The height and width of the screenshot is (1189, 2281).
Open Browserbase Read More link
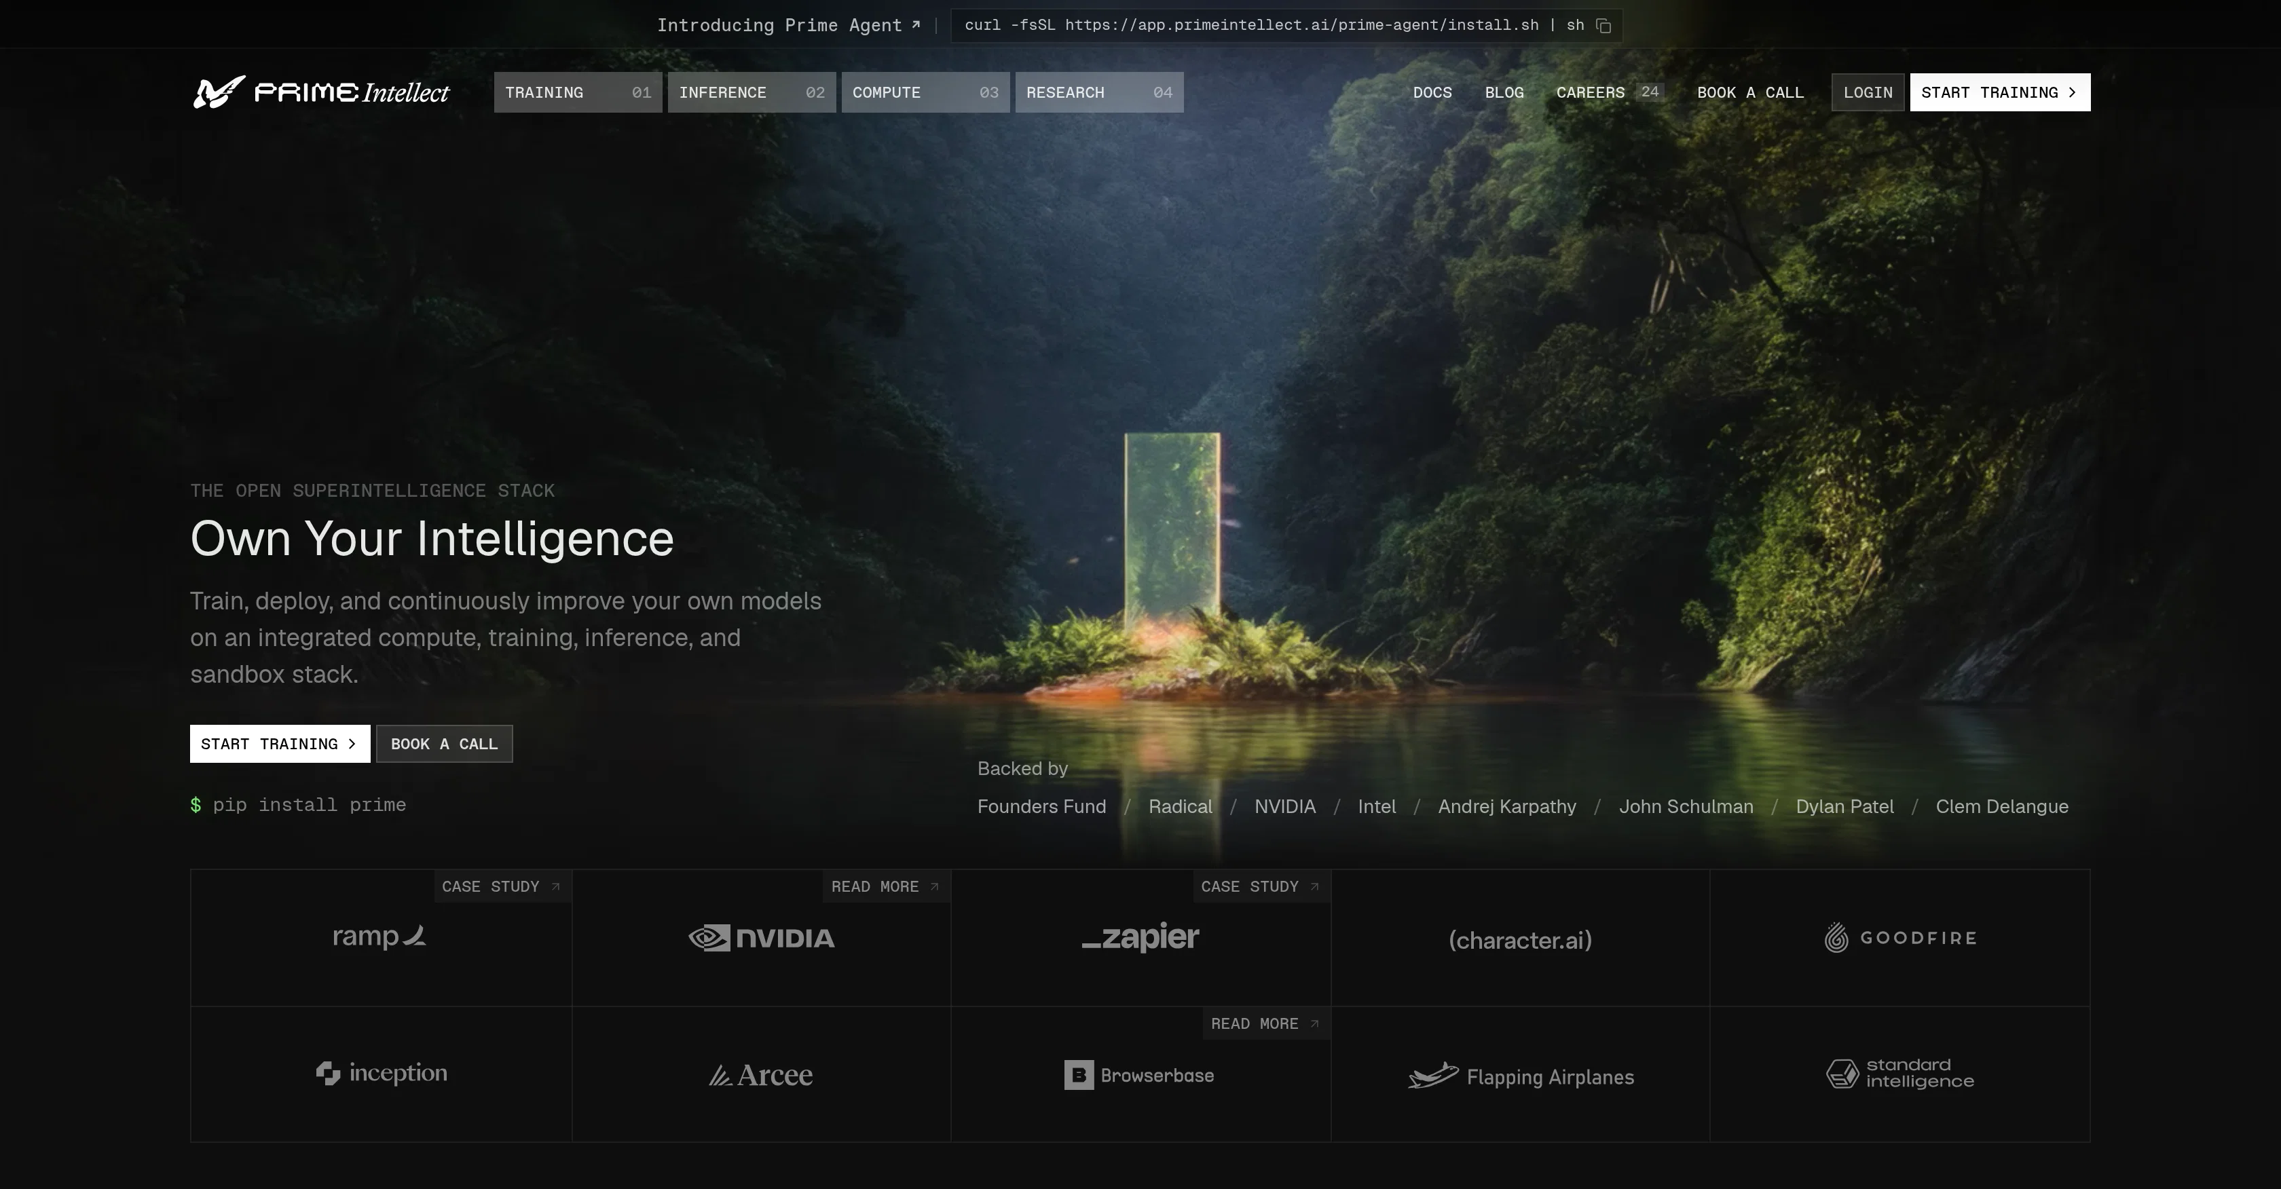[1266, 1023]
